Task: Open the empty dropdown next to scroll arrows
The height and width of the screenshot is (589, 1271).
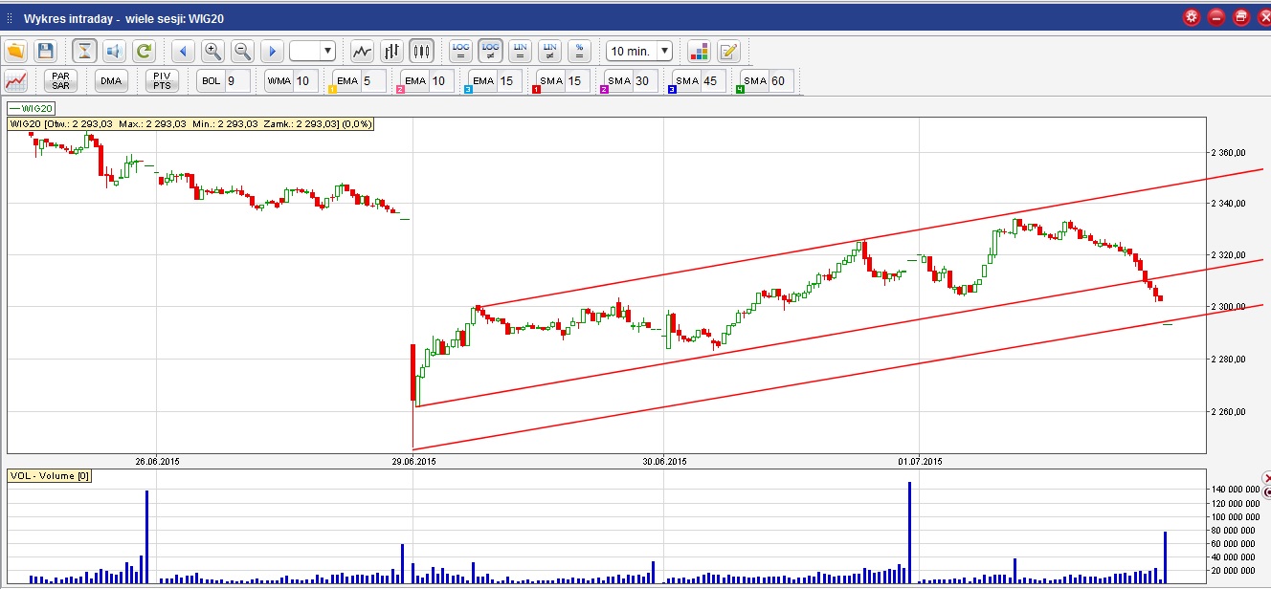Action: tap(313, 51)
